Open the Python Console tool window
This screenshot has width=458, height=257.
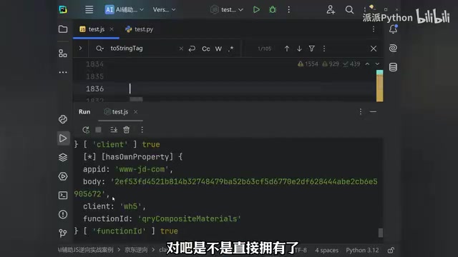pyautogui.click(x=63, y=119)
